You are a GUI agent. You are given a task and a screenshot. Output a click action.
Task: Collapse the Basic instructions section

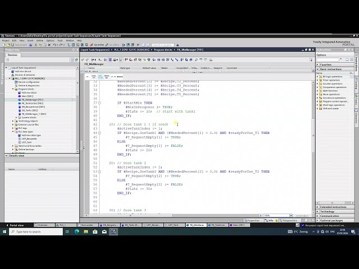pyautogui.click(x=318, y=69)
